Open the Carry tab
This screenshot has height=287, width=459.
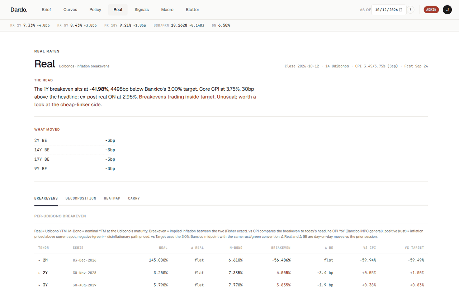point(134,198)
